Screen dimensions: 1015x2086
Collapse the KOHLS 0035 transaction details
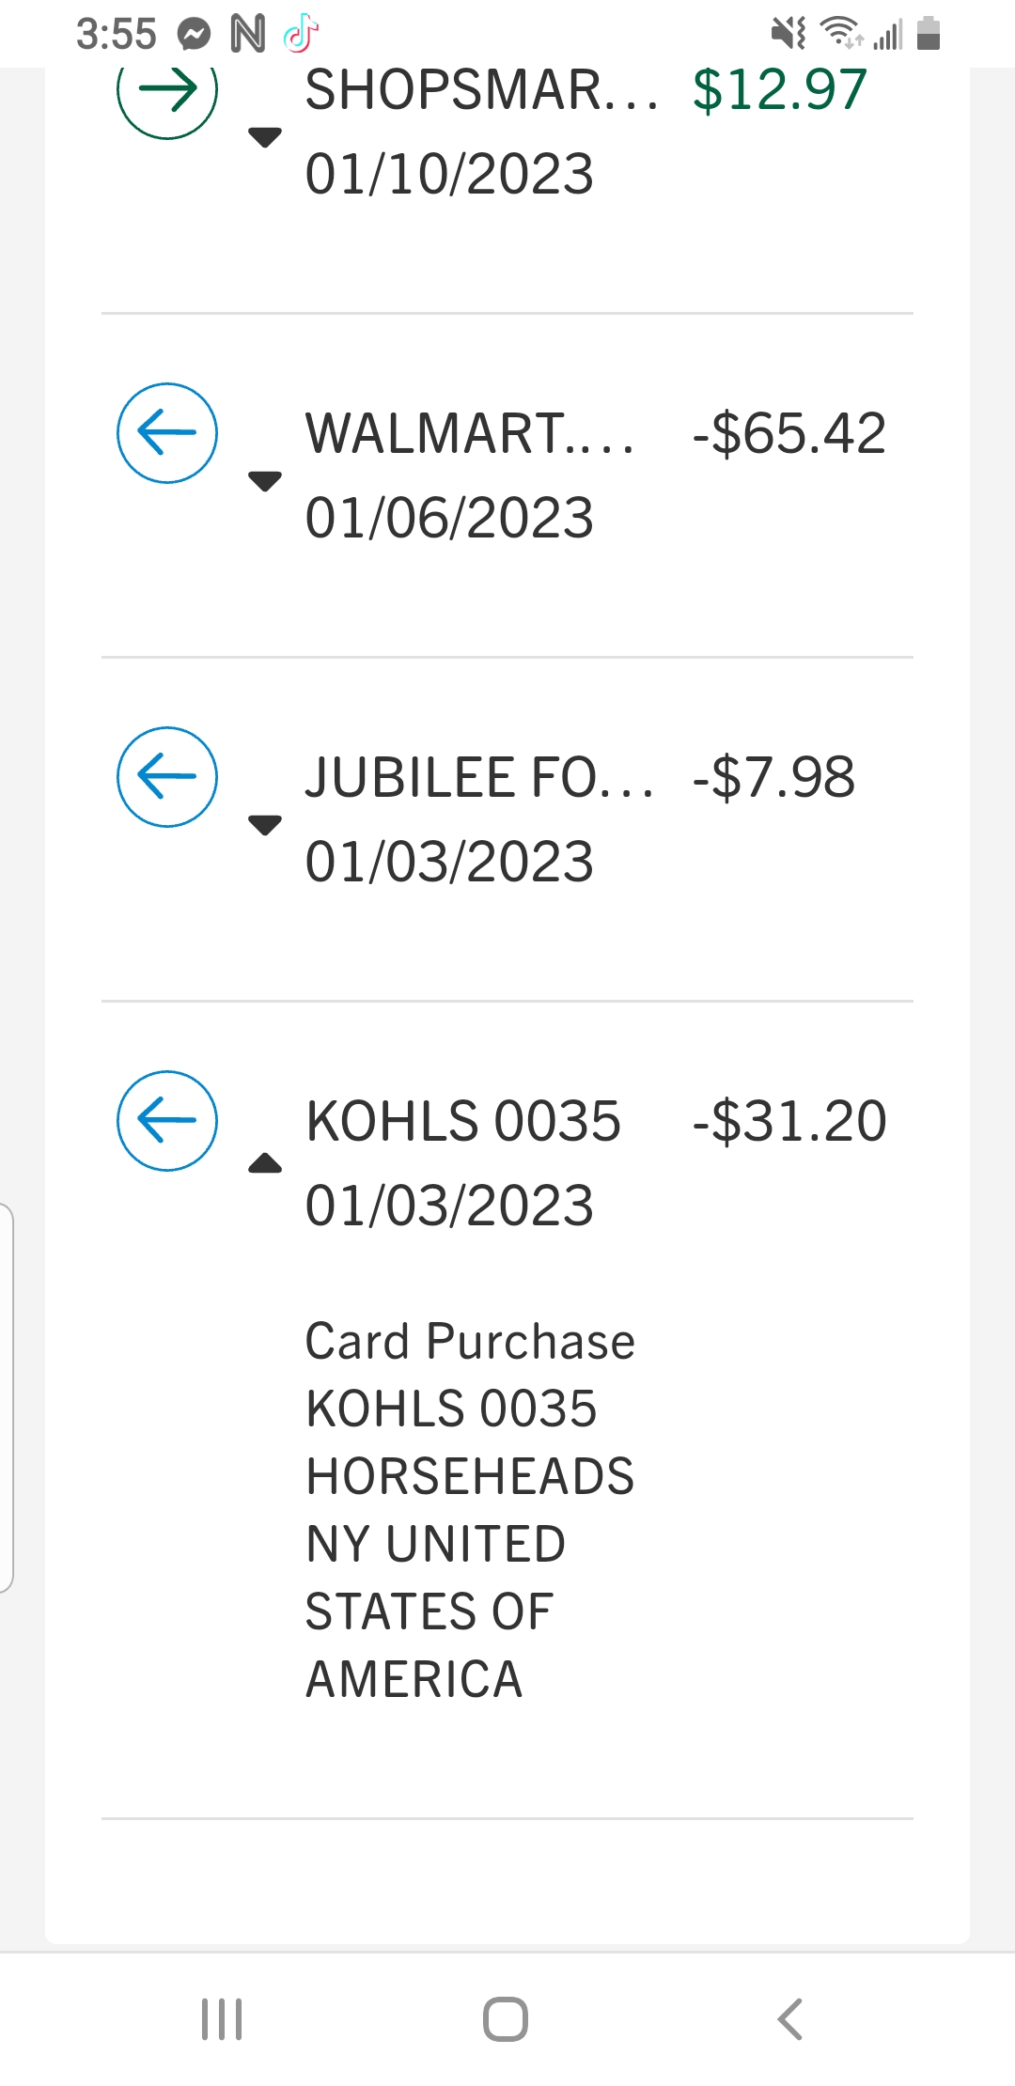point(265,1164)
